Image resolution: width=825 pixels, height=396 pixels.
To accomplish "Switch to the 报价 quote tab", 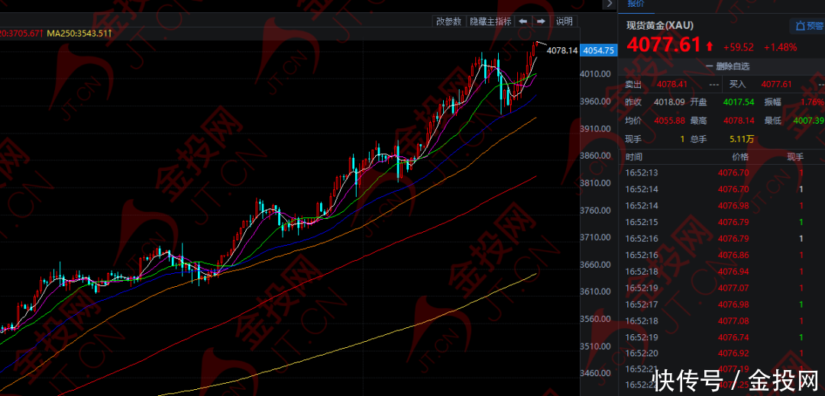I will tap(636, 4).
